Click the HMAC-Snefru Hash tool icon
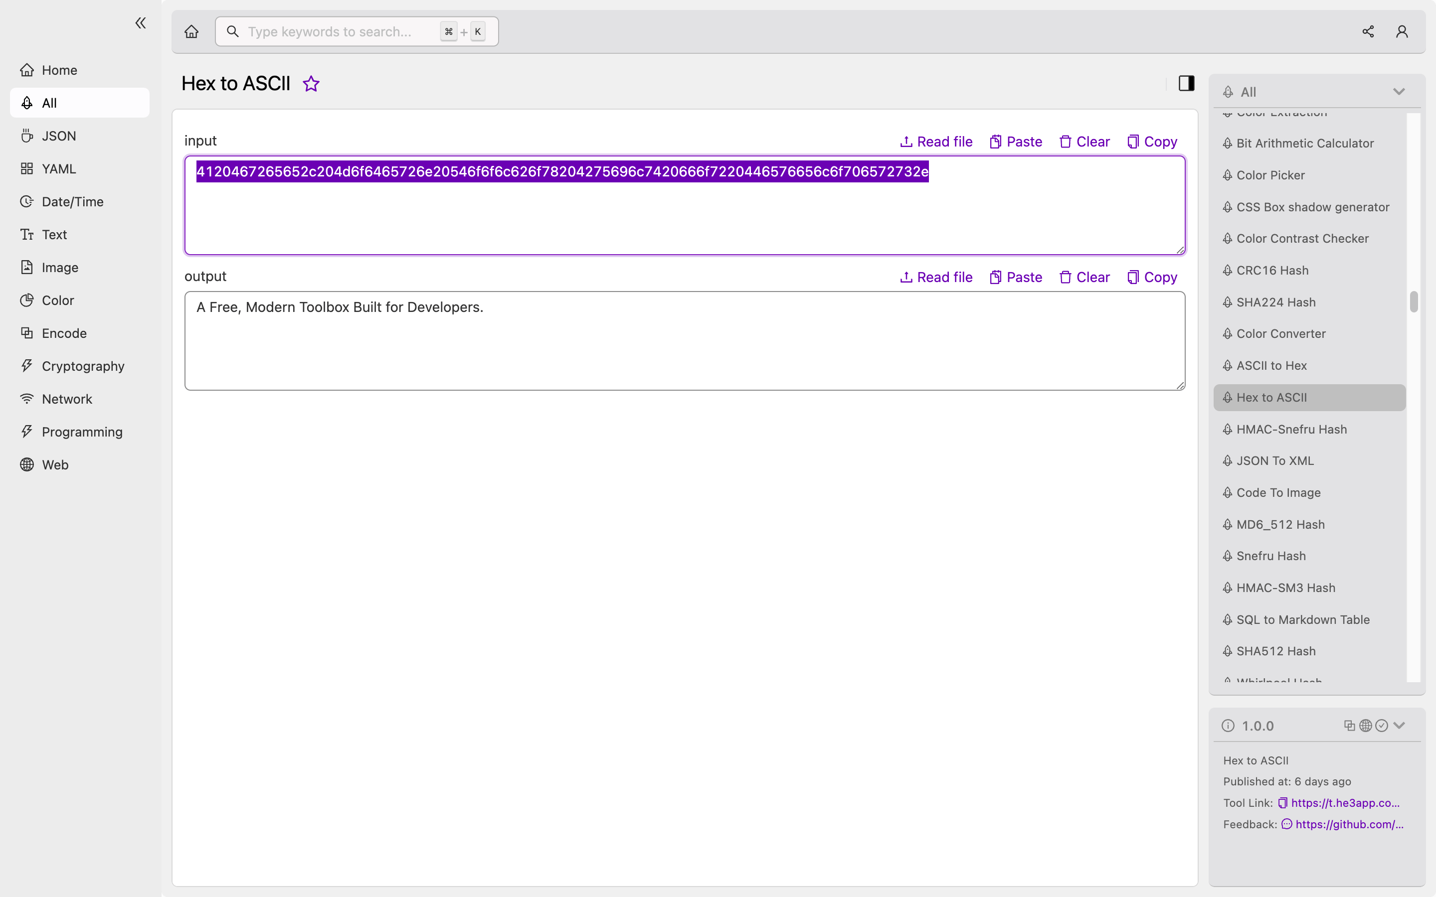1436x897 pixels. (x=1227, y=429)
